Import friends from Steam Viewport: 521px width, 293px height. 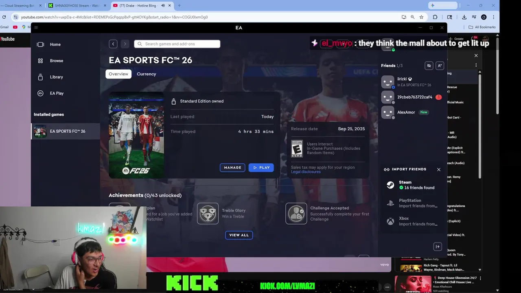pos(412,185)
